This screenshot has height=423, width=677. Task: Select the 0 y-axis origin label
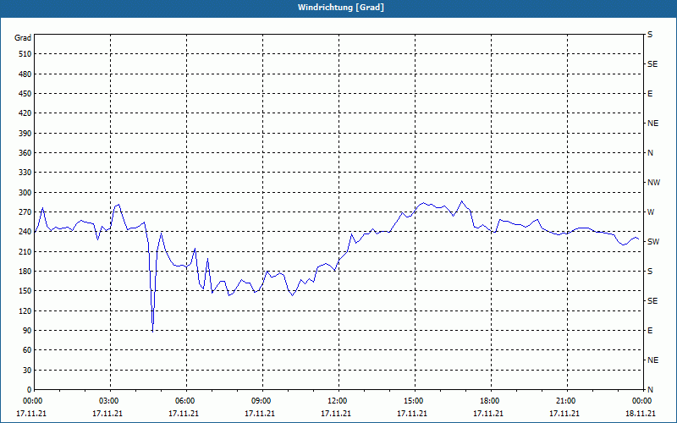(x=30, y=390)
